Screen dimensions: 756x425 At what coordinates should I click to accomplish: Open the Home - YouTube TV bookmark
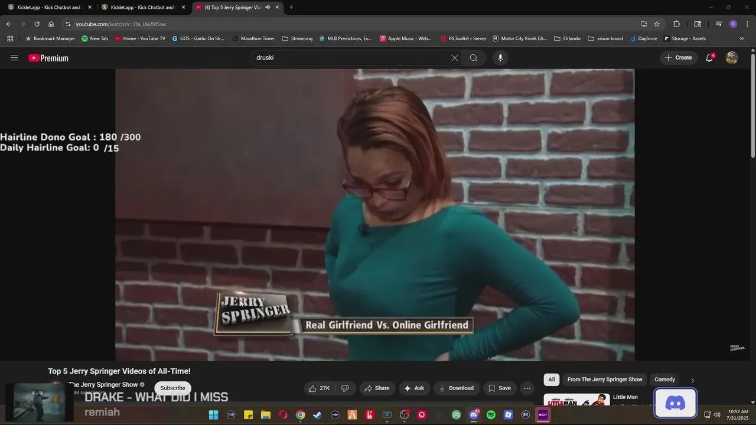click(x=140, y=38)
